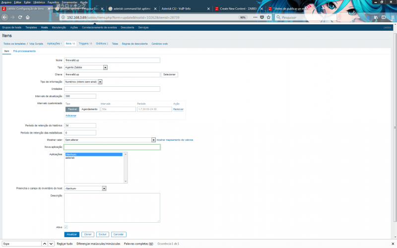Viewport: 397px width, 248px height.
Task: Bookmark this page with the star icon
Action: click(268, 17)
